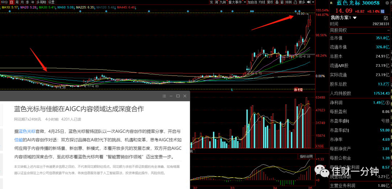Screen dimensions: 392x189
Task: Click the 佳能 link in news article
Action: click(x=19, y=140)
